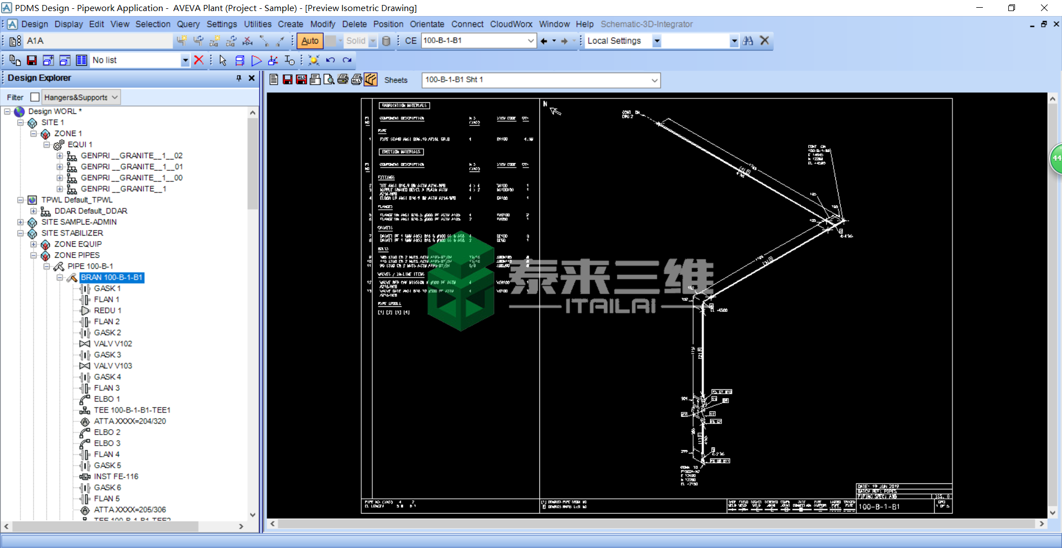The width and height of the screenshot is (1062, 548).
Task: Pin the Design Explorer panel
Action: click(239, 78)
